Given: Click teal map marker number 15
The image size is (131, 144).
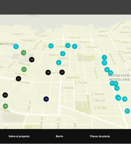Looking at the screenshot, I should 104,63.
